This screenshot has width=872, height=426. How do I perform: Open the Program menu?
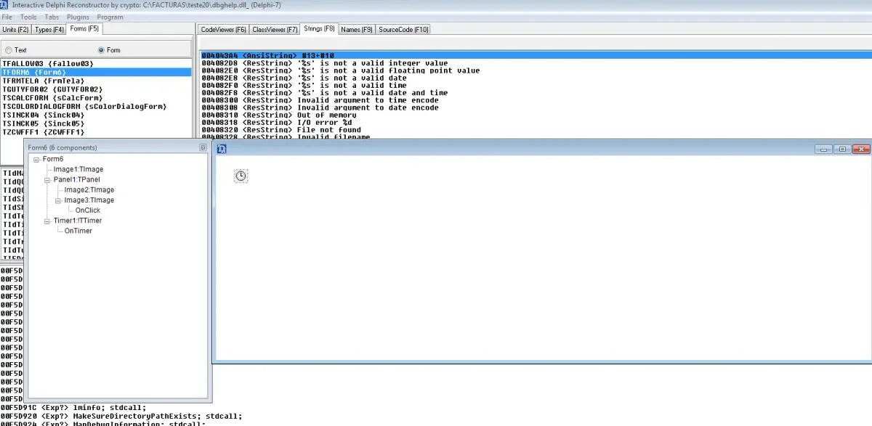click(x=110, y=17)
